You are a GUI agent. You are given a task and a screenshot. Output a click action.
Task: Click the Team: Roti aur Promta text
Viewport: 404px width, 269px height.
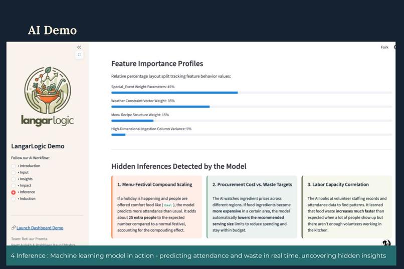[x=29, y=239]
